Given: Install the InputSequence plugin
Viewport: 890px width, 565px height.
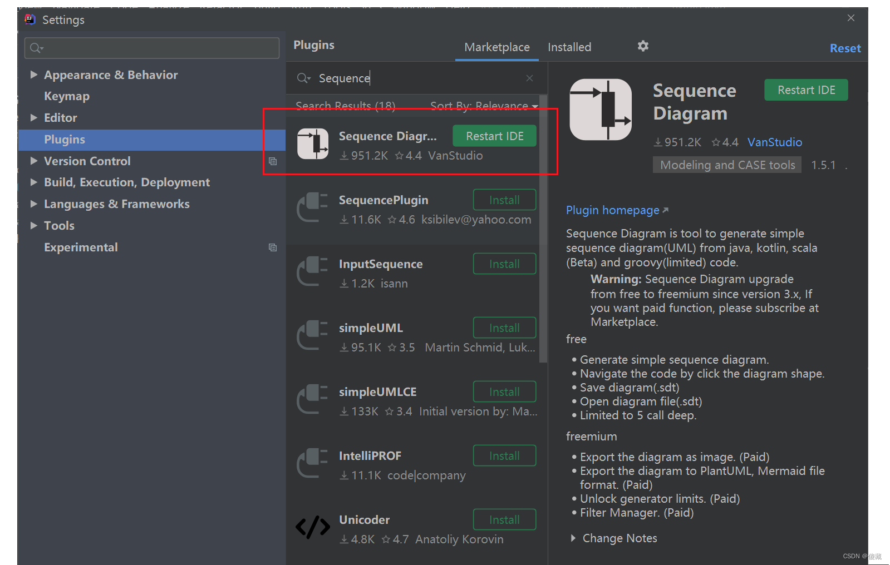Looking at the screenshot, I should (x=504, y=264).
